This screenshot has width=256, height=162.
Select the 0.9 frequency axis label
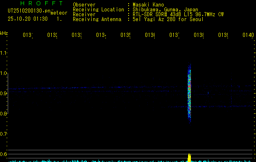point(4,94)
